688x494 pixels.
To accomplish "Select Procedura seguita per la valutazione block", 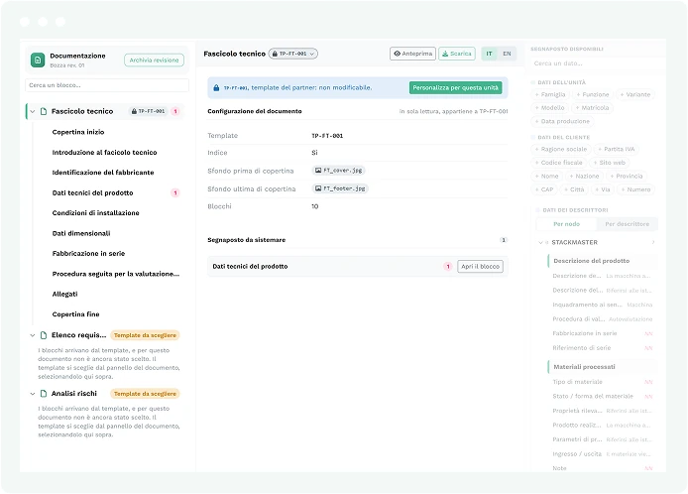I will (x=115, y=274).
